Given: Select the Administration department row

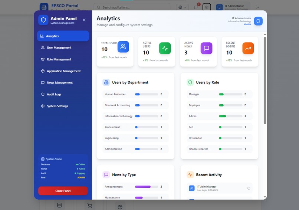Looking at the screenshot, I should coord(135,149).
